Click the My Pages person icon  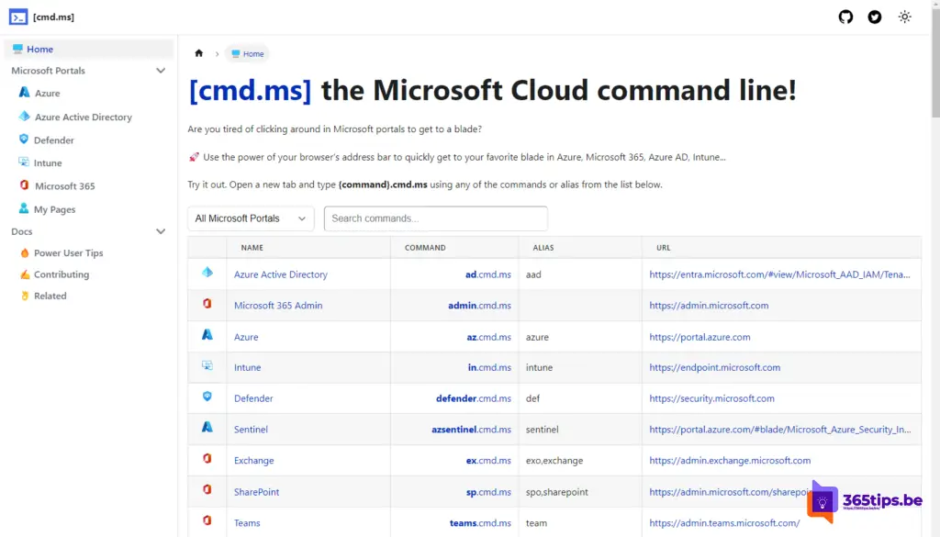tap(25, 209)
